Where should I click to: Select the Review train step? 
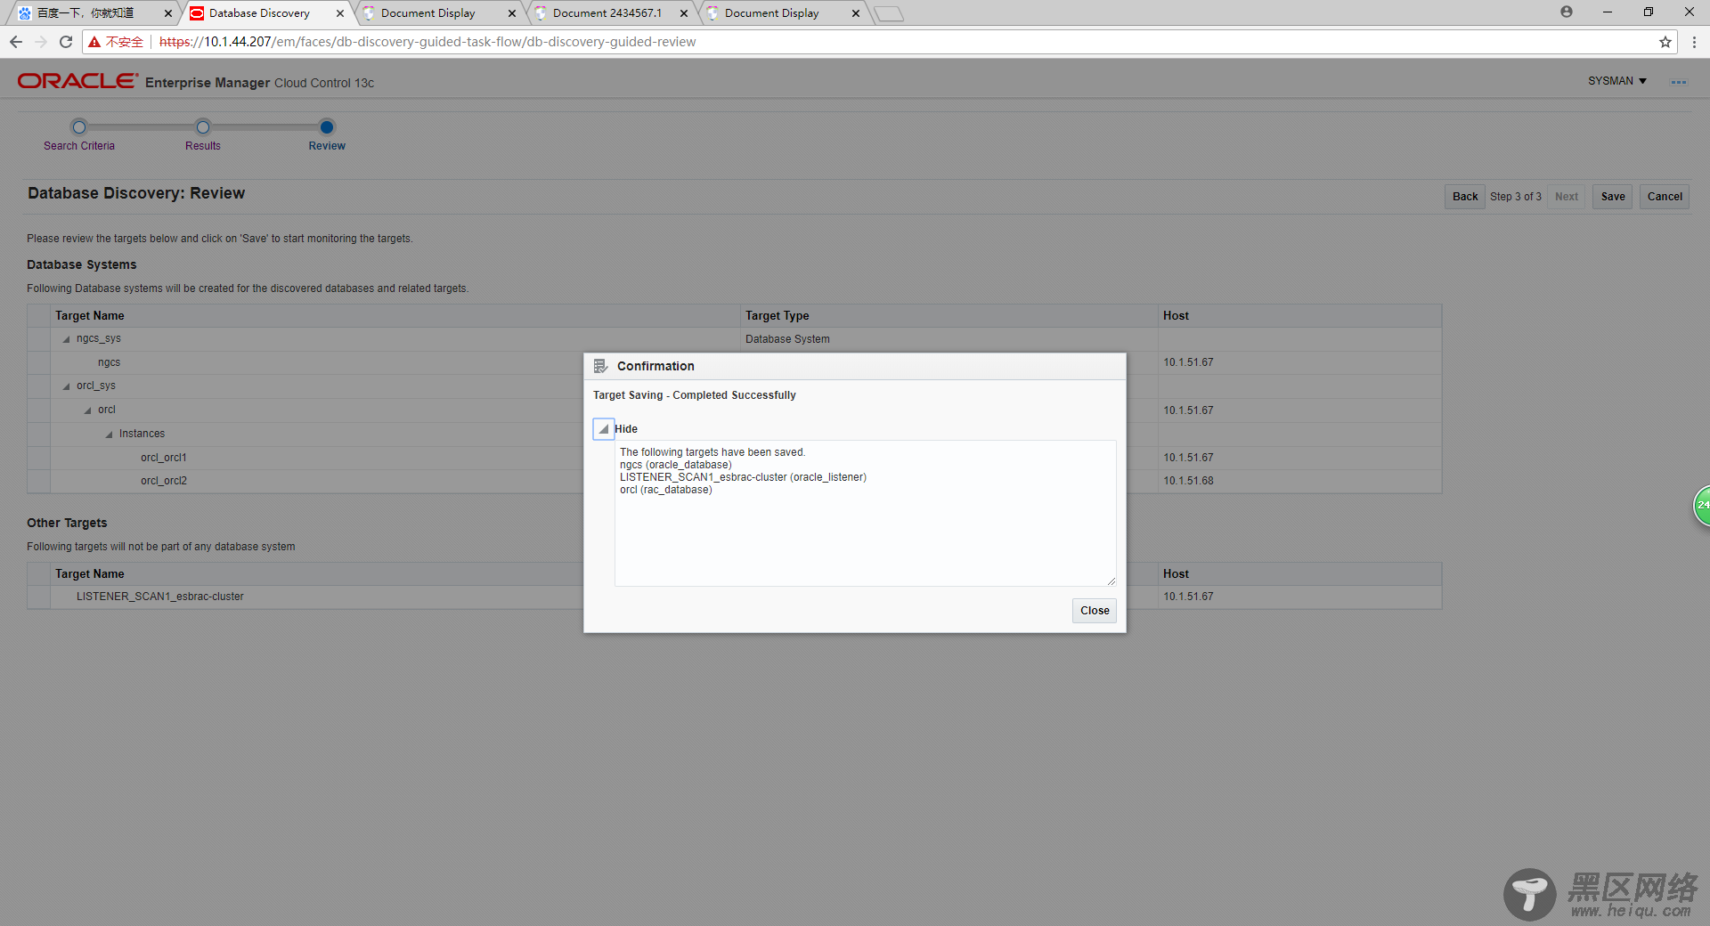click(327, 136)
